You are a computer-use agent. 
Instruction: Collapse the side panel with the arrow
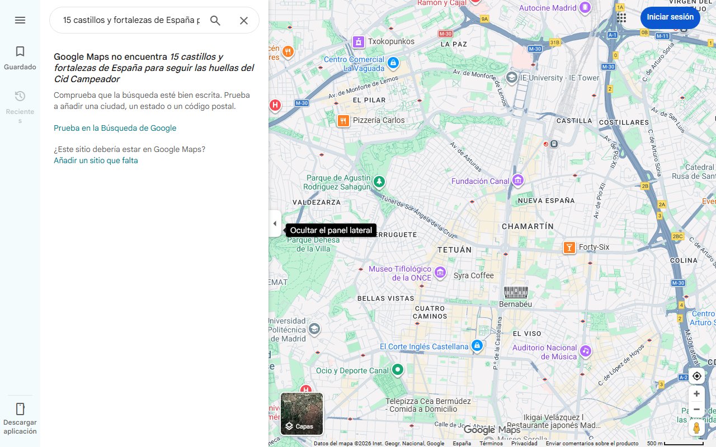275,223
